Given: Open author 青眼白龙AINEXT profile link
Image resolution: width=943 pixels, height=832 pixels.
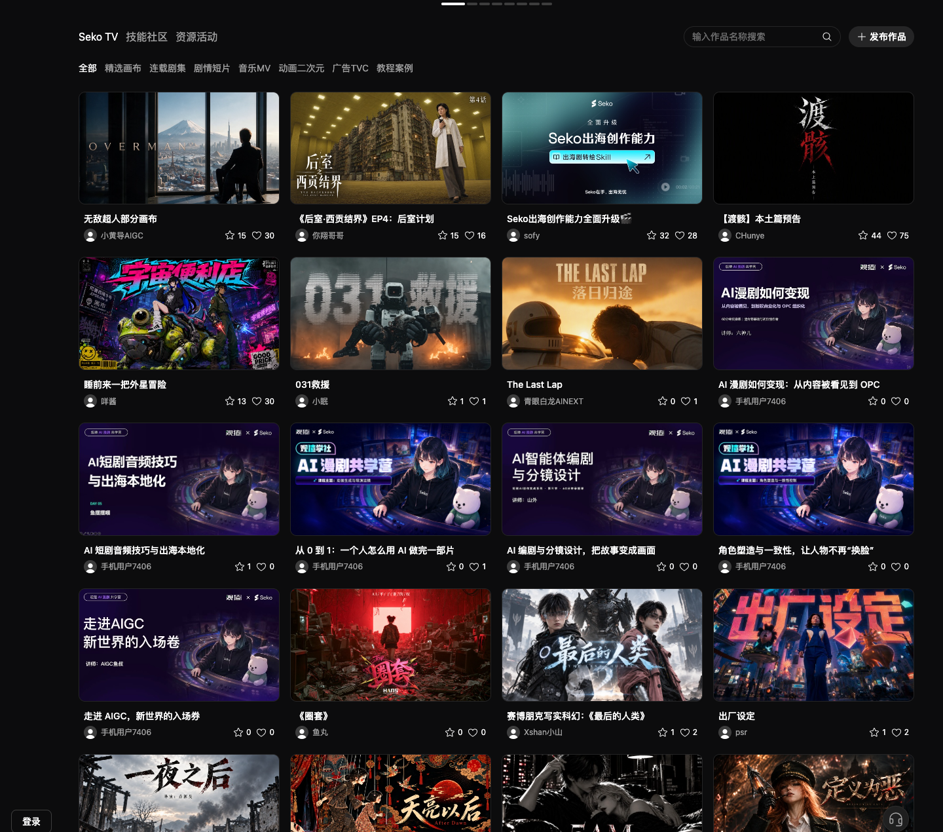Looking at the screenshot, I should tap(553, 401).
